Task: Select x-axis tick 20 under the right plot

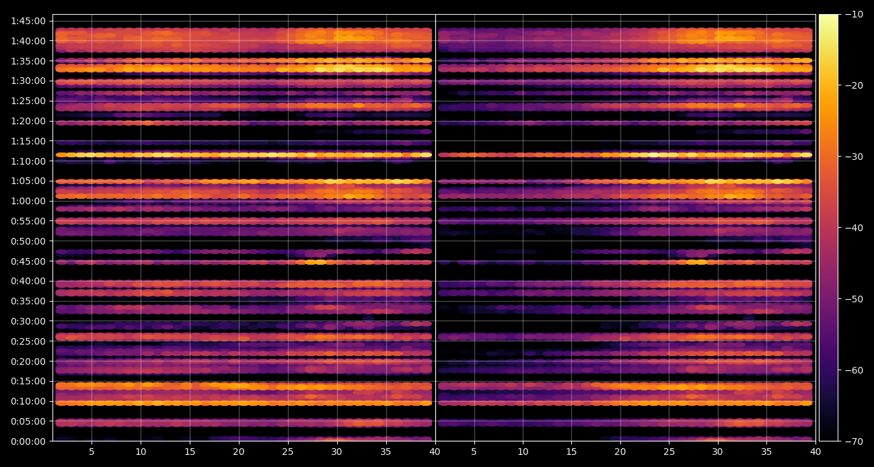Action: tap(620, 452)
